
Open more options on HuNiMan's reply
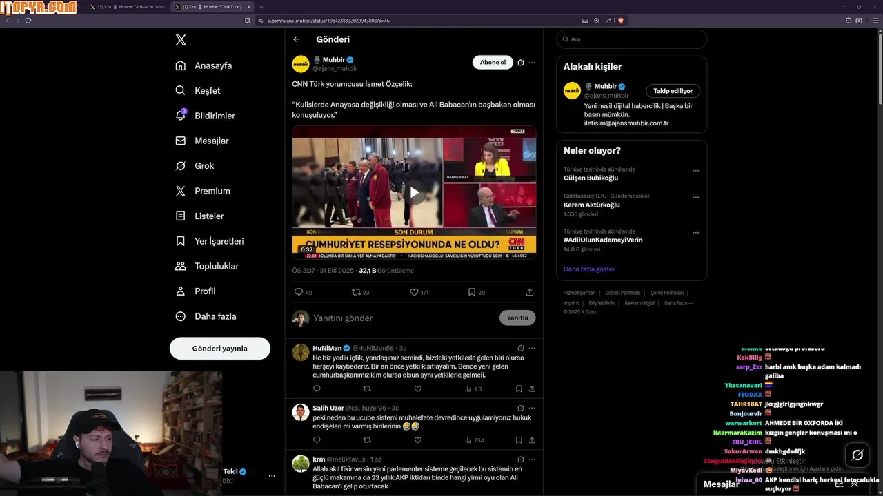tap(532, 349)
